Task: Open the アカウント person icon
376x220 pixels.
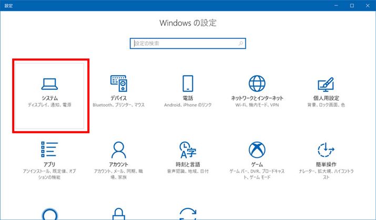Action: click(x=119, y=150)
